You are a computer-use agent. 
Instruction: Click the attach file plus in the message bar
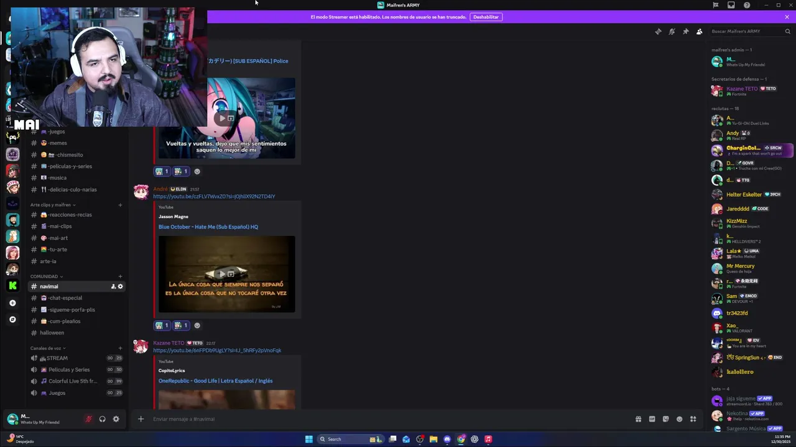[141, 419]
